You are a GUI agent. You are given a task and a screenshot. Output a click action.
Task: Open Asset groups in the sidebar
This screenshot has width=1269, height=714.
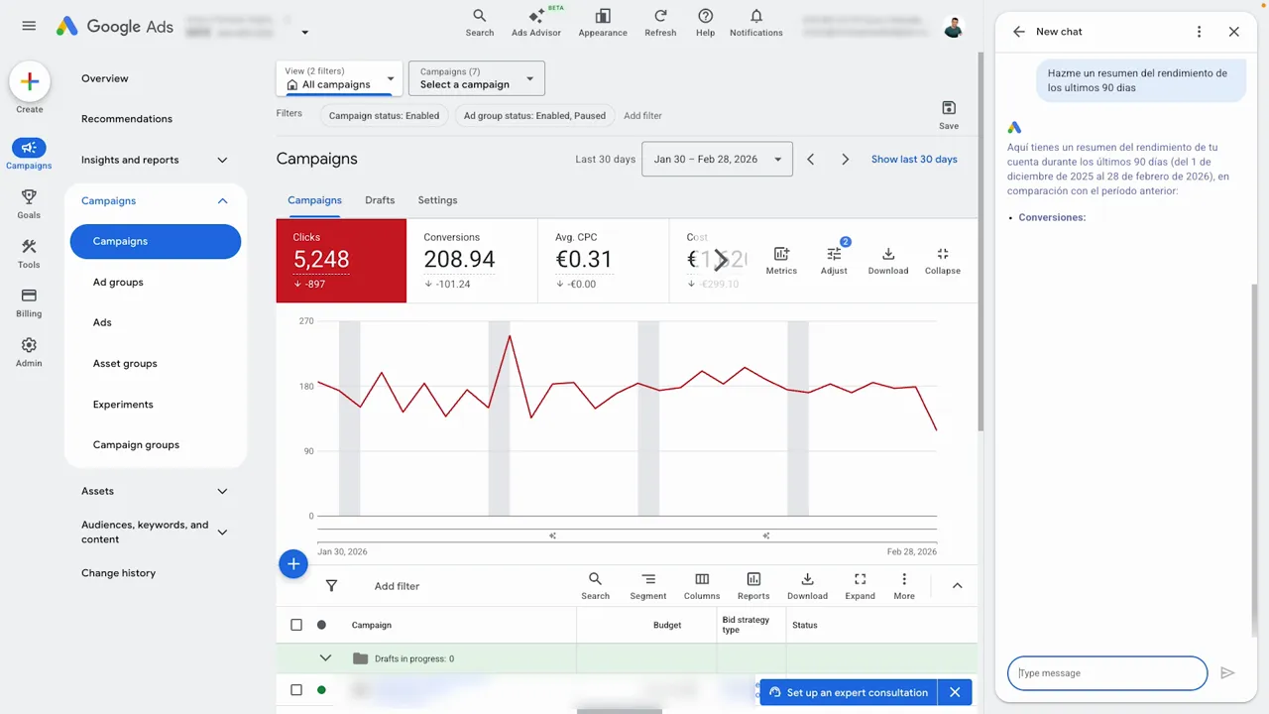[125, 364]
